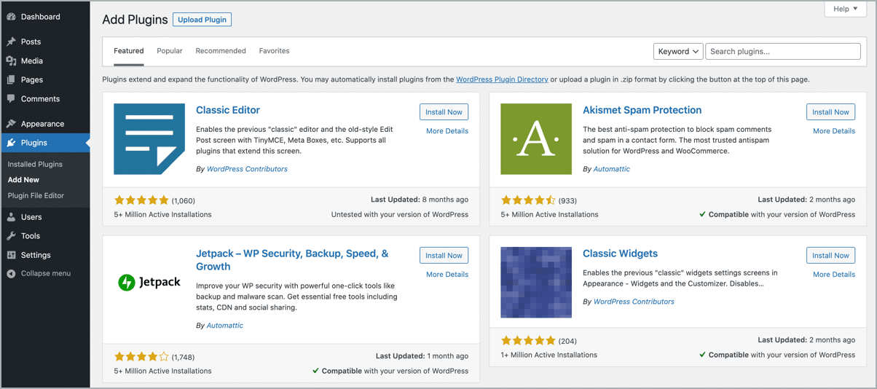Click the Jetpack plugin title link
Screen dimensions: 877x389
pos(292,260)
